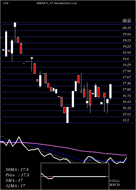
Task: Click the 20.55 price axis label
Action: tap(126, 20)
